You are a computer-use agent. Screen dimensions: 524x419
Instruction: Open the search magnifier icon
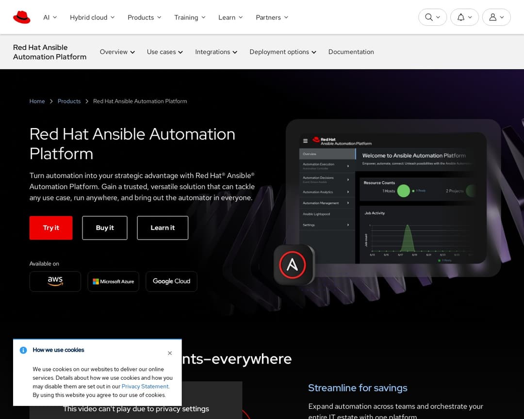coord(428,16)
